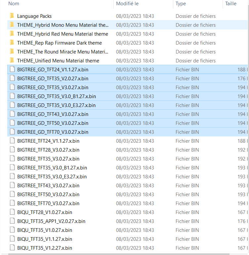Click the THEME_Unified Menu Material folder icon
Screen dimensions: 249x255
tap(12, 60)
